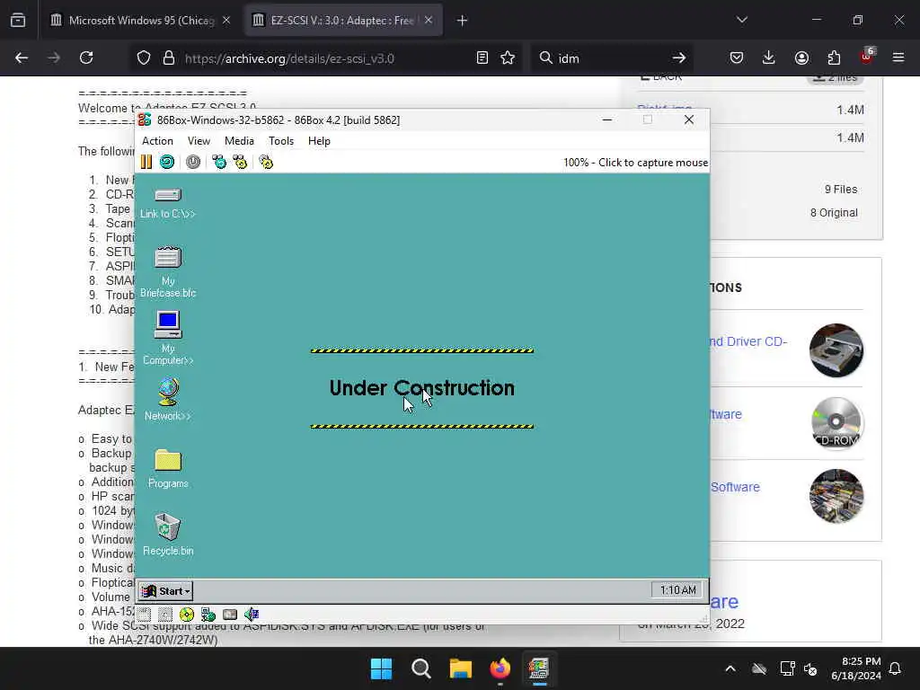This screenshot has height=690, width=920.
Task: Send Ctrl+Alt+Del using the teal keys icon
Action: (x=219, y=162)
